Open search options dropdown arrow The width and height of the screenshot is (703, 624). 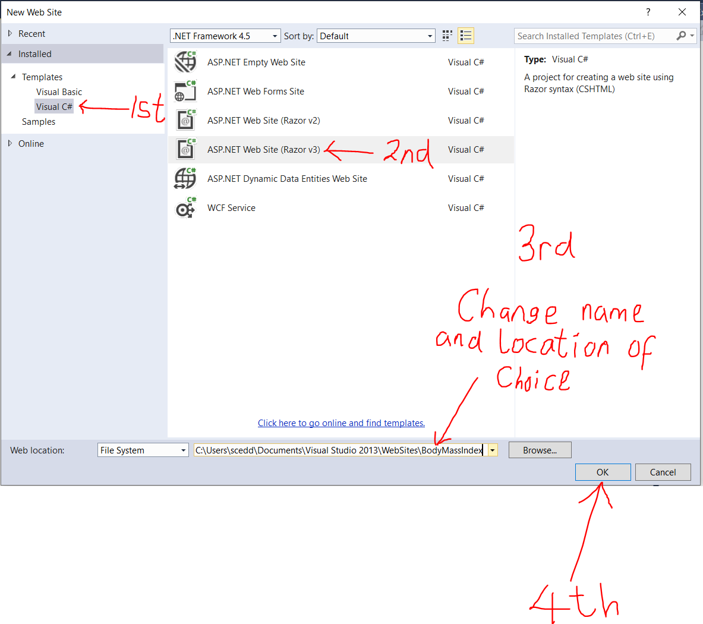point(692,36)
